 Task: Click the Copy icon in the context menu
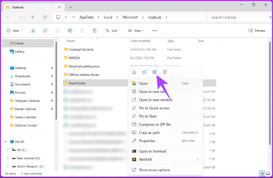tap(144, 72)
